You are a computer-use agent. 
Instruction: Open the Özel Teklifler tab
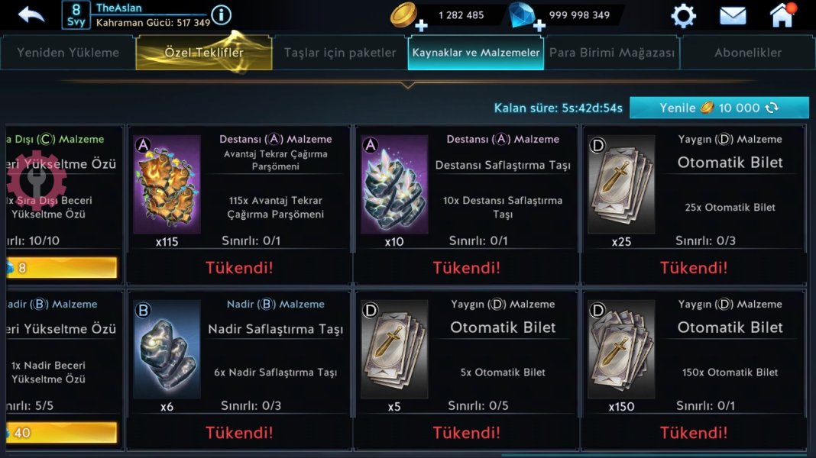click(x=203, y=53)
